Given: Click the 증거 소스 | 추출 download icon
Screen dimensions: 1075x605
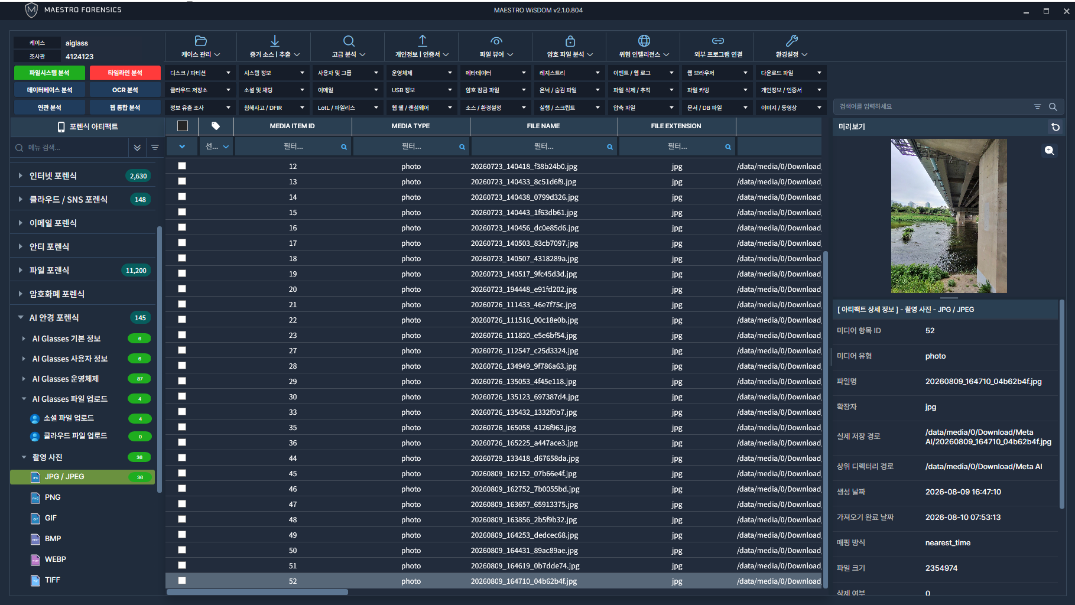Looking at the screenshot, I should 275,41.
